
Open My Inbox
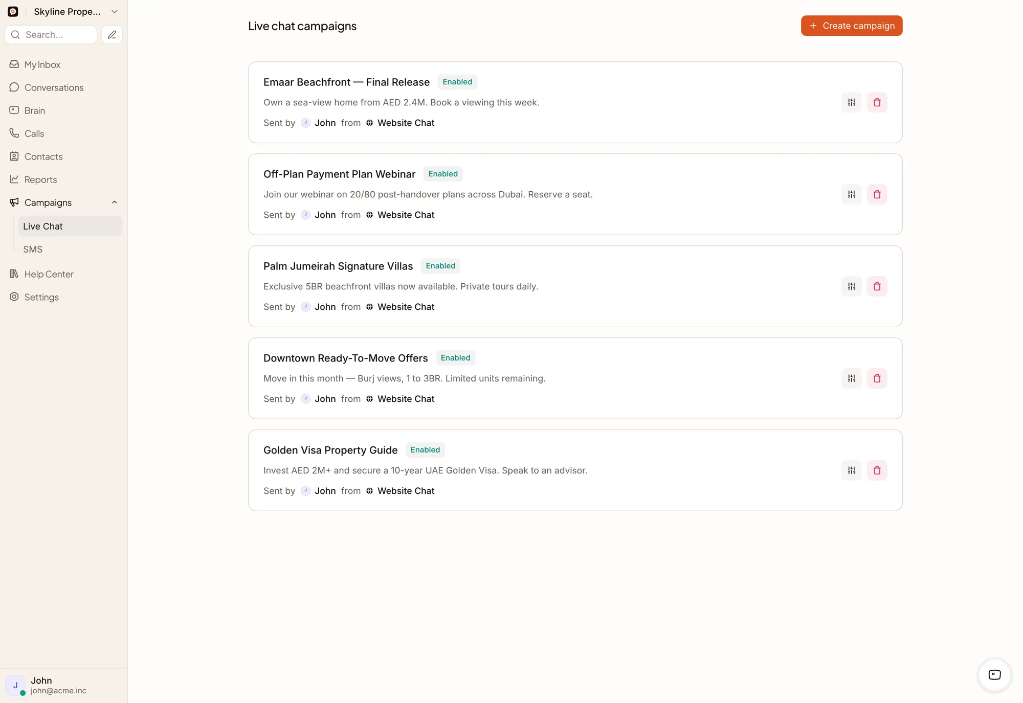[63, 64]
